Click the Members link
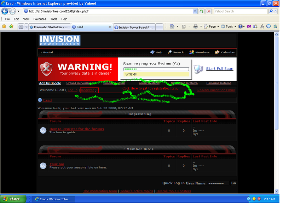The image size is (283, 212). [199, 52]
